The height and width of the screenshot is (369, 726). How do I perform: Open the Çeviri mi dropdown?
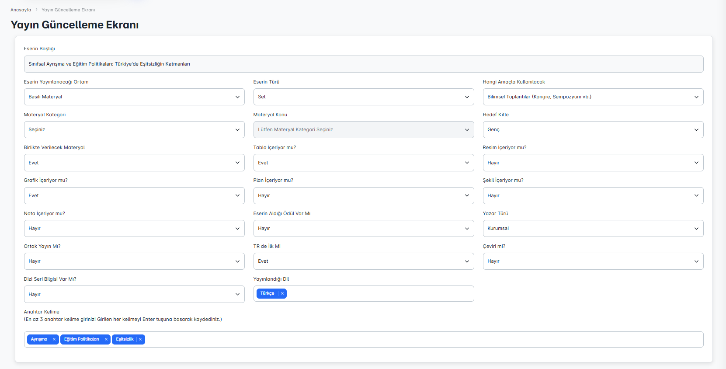pyautogui.click(x=593, y=261)
